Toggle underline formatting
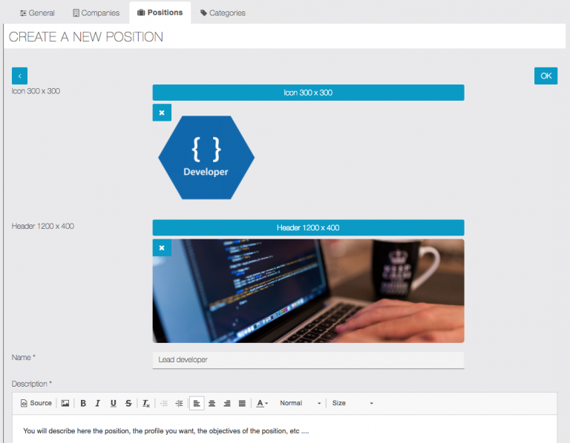570x443 pixels. click(113, 403)
